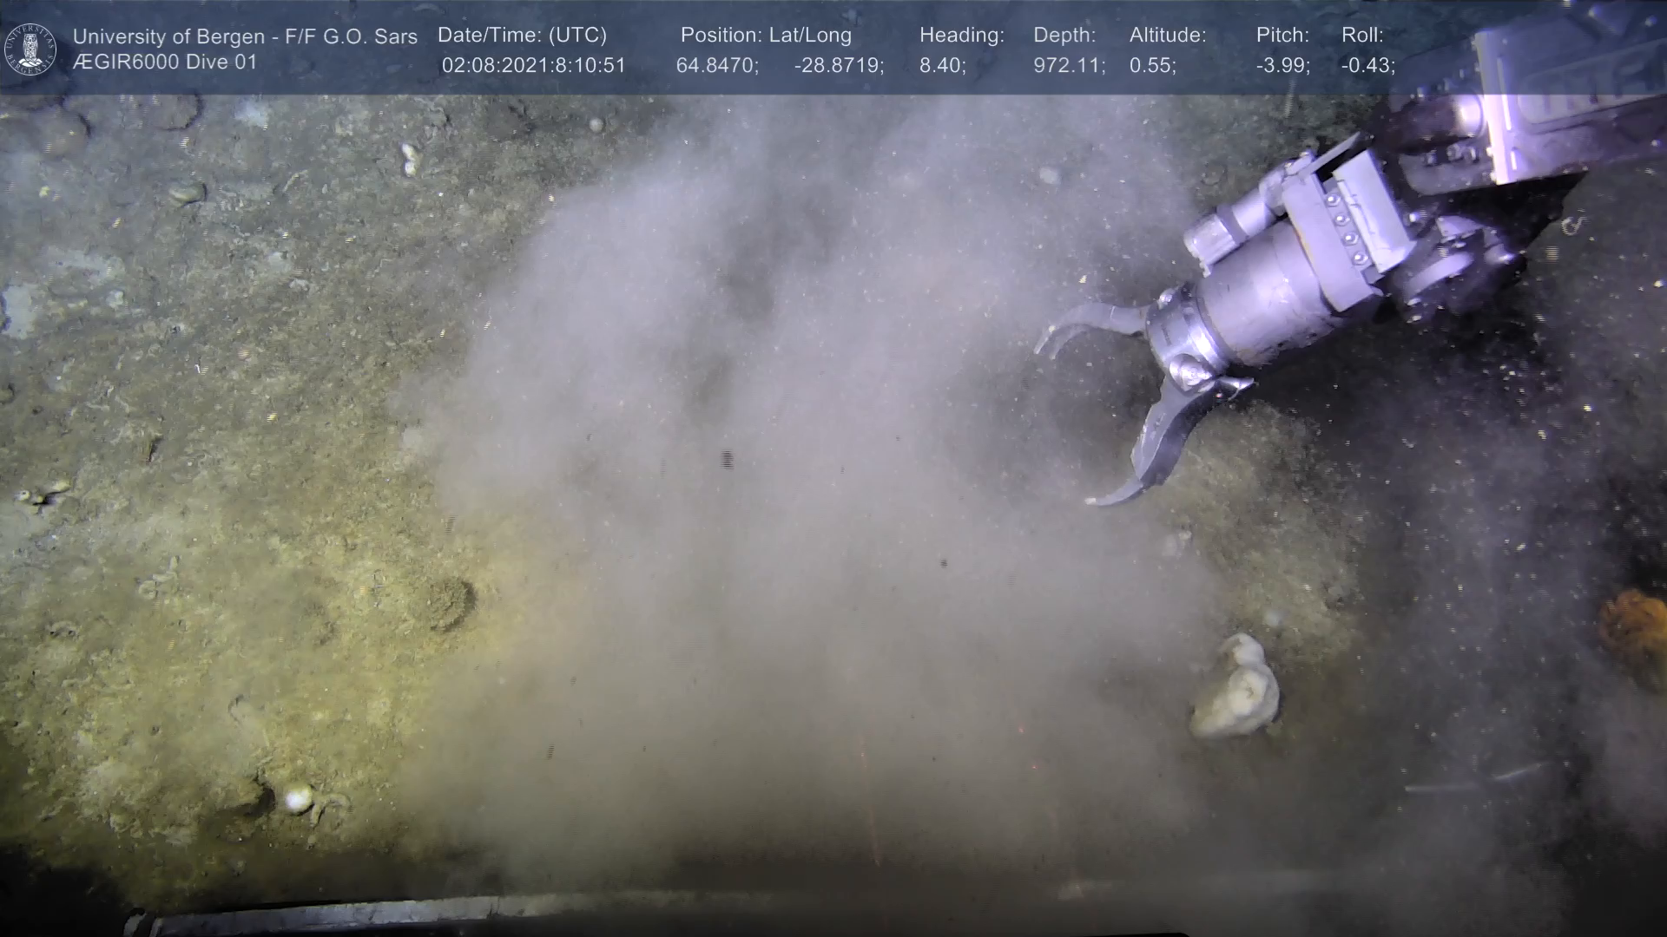Image resolution: width=1667 pixels, height=937 pixels.
Task: Click the small white shell at the bottom left
Action: (x=298, y=797)
